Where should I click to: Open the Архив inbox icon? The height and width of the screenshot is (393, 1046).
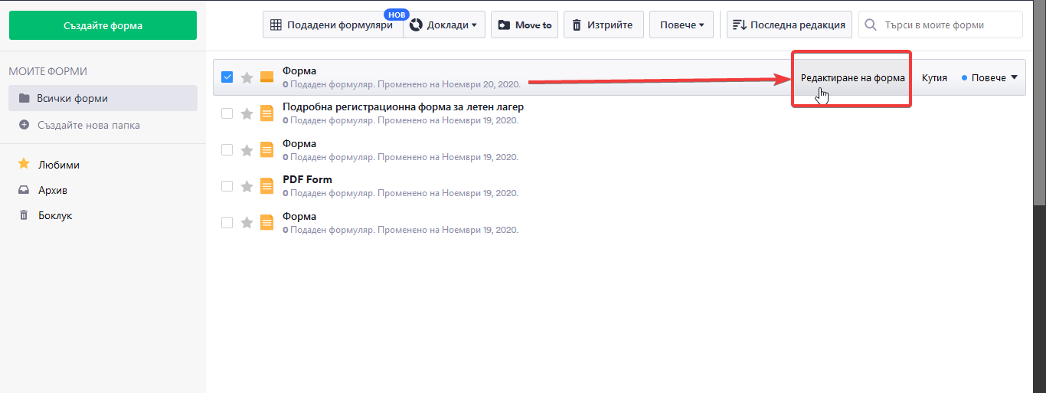click(24, 190)
